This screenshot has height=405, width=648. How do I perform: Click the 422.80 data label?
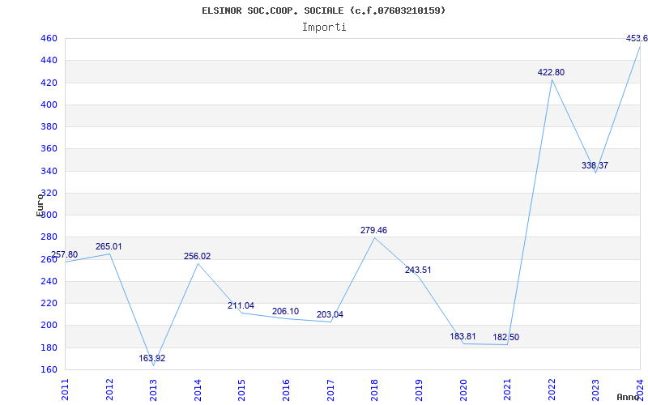point(551,73)
